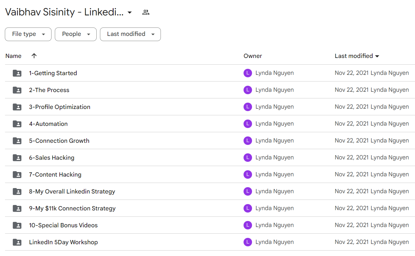Click the folder icon beside 5-Connection Growth

pos(17,141)
